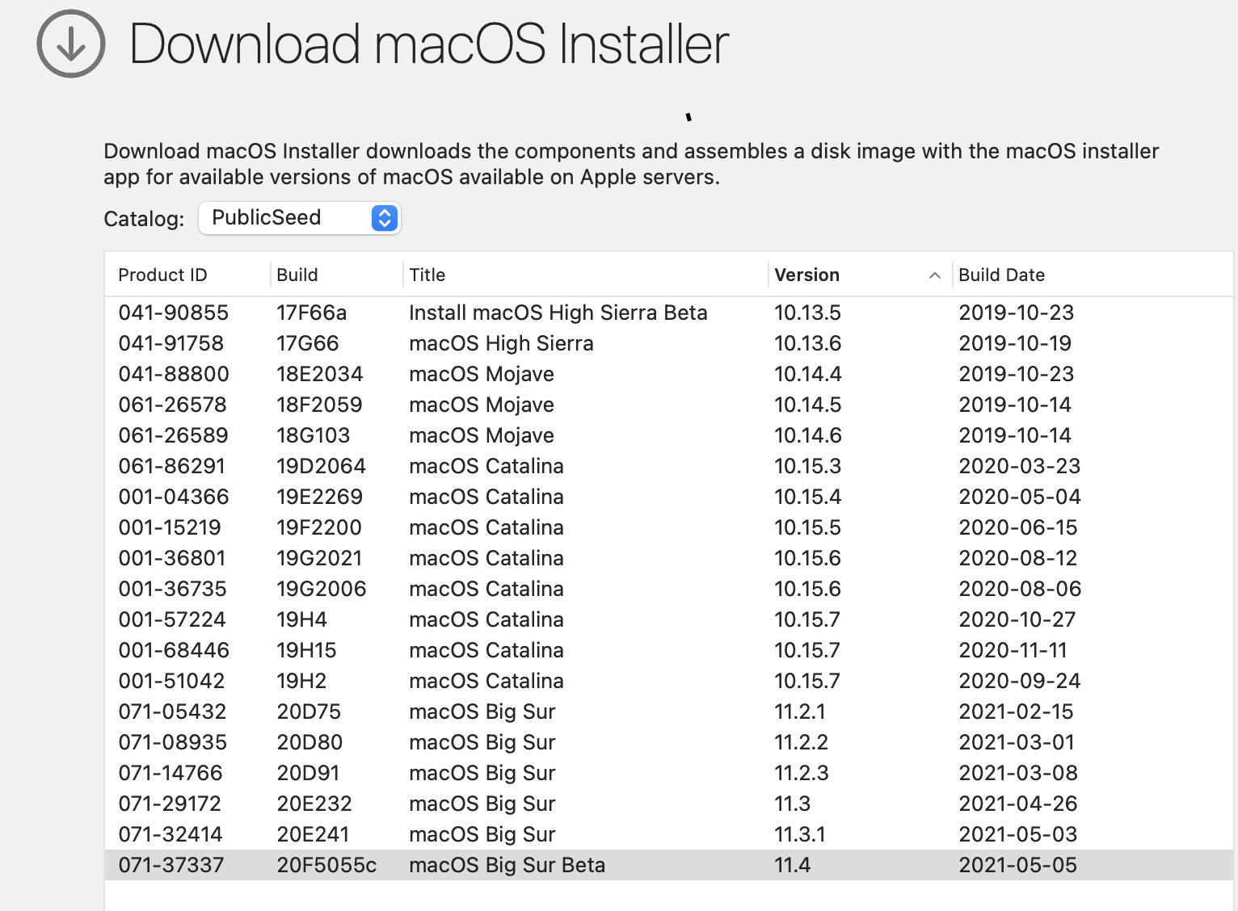Select build 19F2200
This screenshot has height=911, width=1238.
(319, 527)
